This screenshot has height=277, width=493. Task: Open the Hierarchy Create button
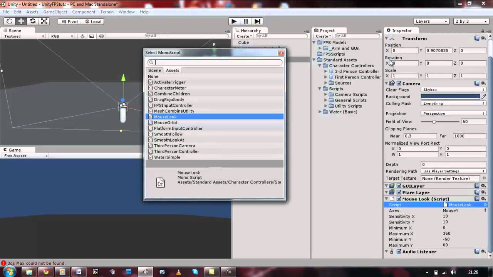pos(244,36)
